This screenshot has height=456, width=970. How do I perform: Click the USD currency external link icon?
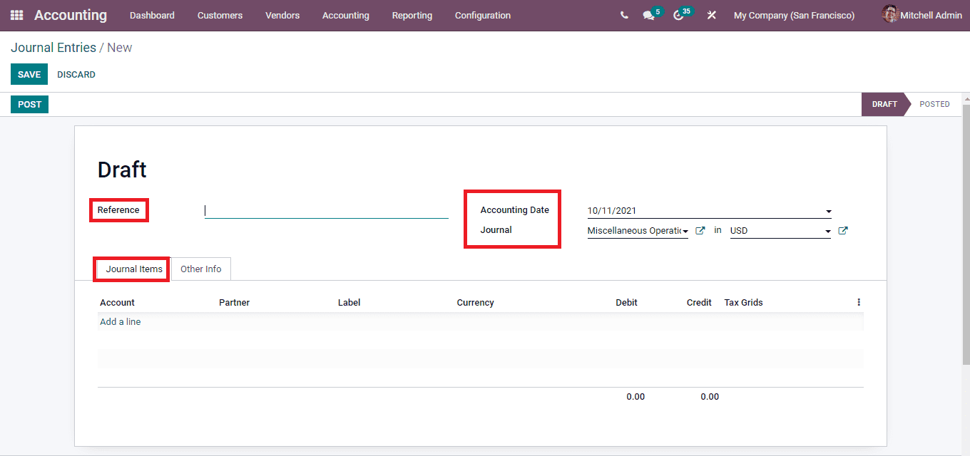pos(843,230)
